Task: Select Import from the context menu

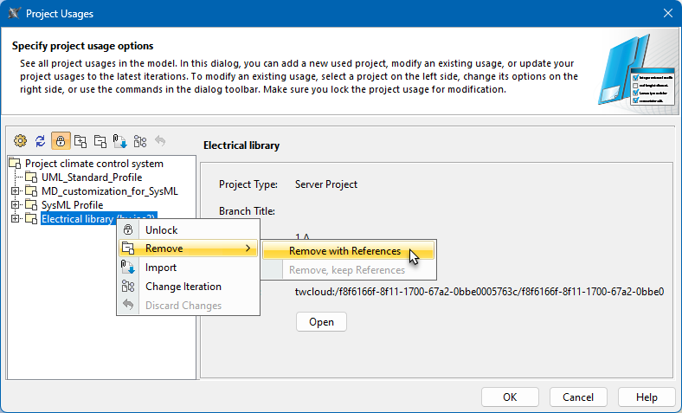Action: pyautogui.click(x=161, y=268)
